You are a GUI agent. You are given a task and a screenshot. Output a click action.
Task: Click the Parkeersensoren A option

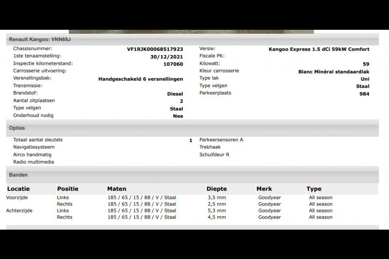tap(221, 140)
